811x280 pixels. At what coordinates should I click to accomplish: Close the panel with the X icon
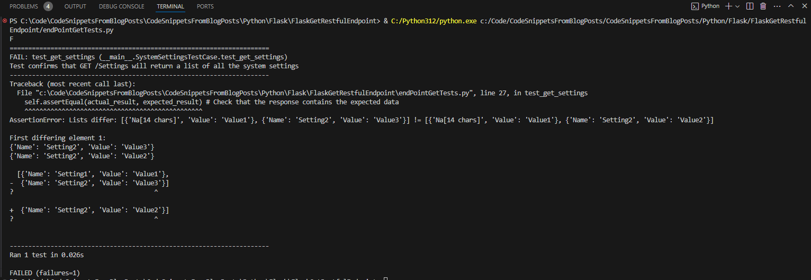(x=804, y=6)
